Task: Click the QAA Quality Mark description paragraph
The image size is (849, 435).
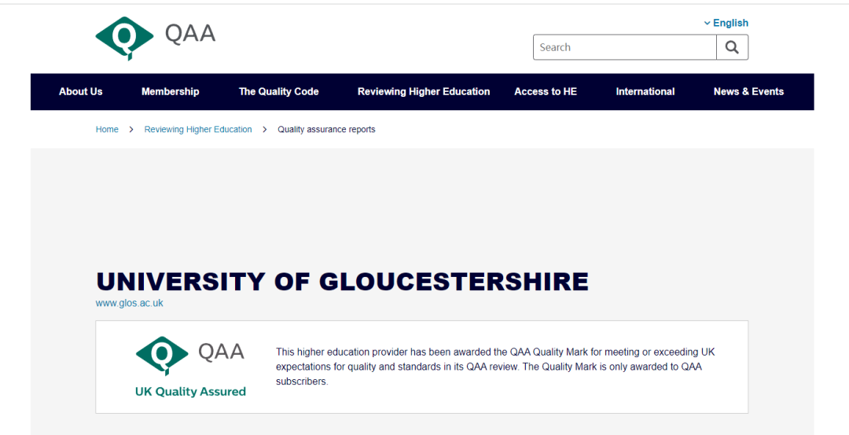Action: (x=495, y=367)
